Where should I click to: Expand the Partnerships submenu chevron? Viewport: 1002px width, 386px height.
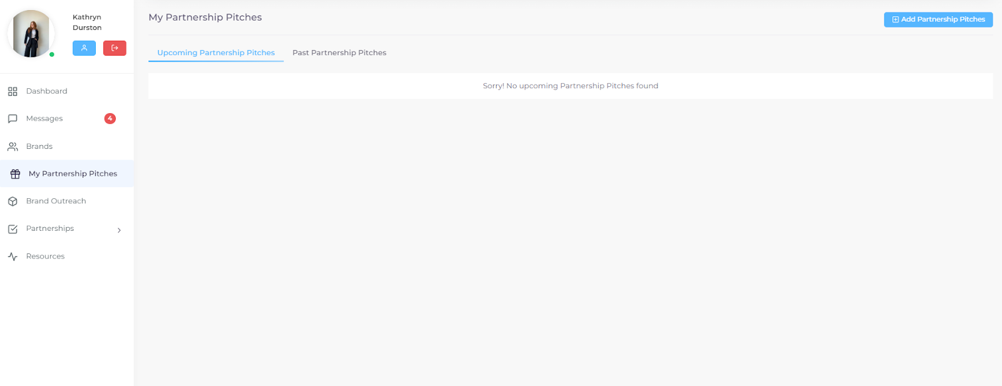[119, 230]
